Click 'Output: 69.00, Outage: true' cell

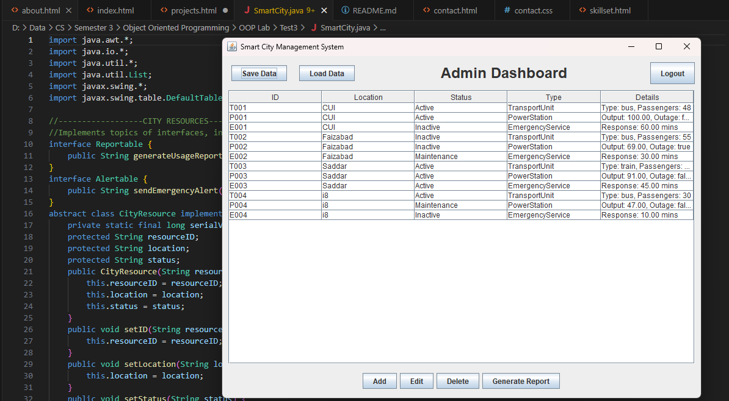tap(647, 147)
